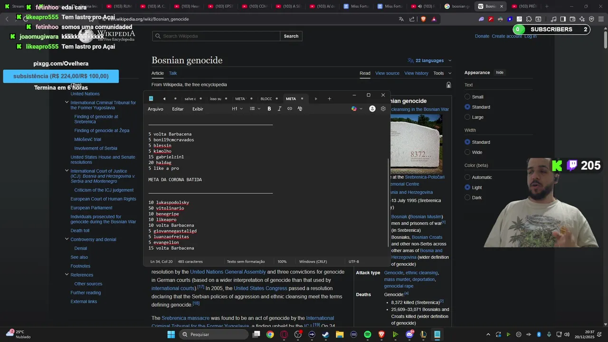
Task: Open Steam from the taskbar
Action: (x=325, y=334)
